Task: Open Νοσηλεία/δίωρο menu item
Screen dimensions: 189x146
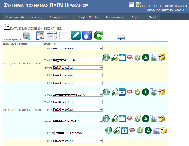Action: click(x=60, y=17)
